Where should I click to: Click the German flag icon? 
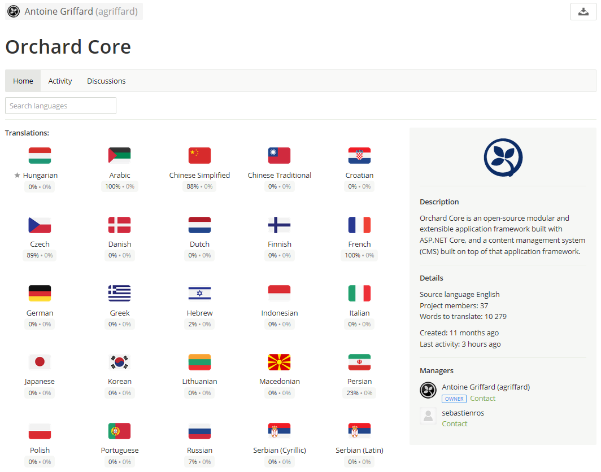[40, 294]
